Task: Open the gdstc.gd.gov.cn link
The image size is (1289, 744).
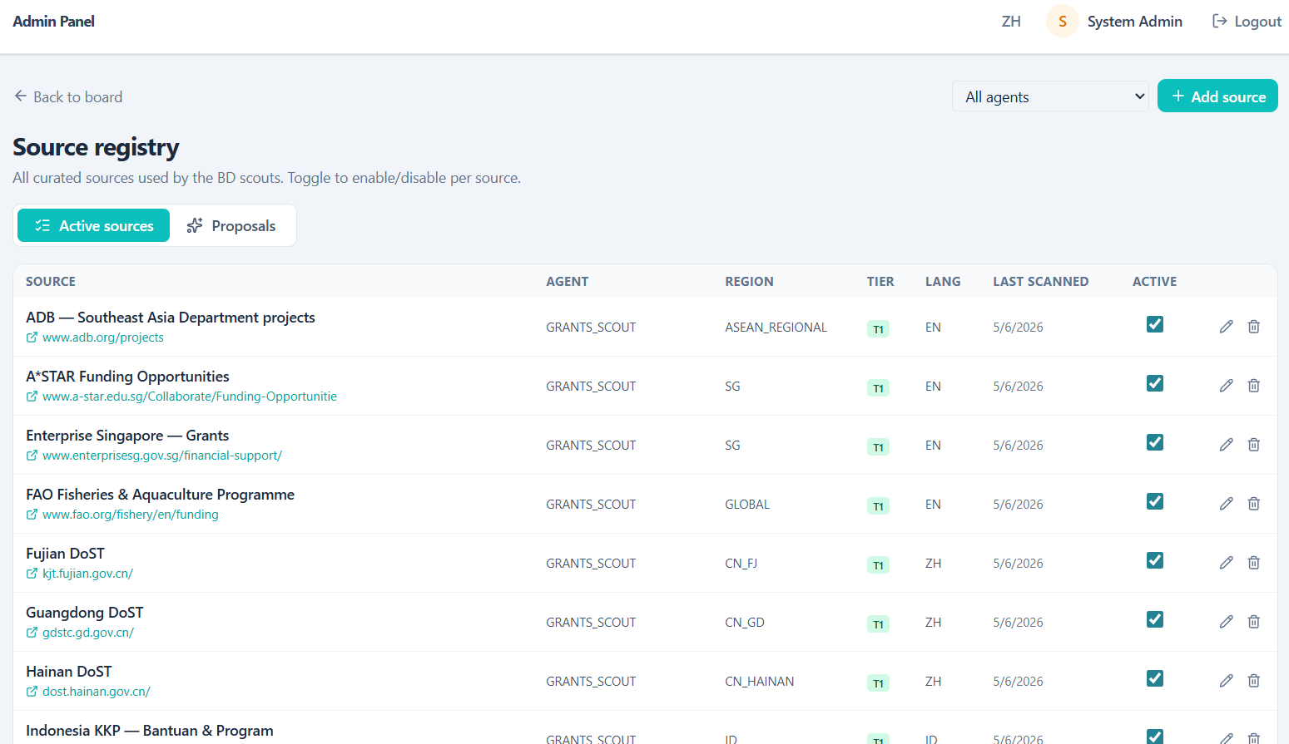Action: point(88,633)
